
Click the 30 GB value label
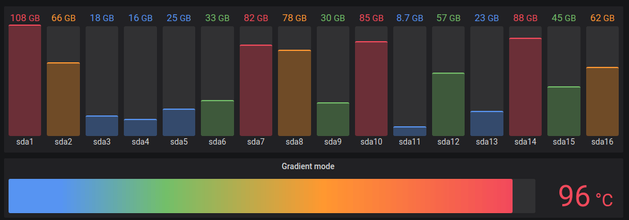coord(333,18)
